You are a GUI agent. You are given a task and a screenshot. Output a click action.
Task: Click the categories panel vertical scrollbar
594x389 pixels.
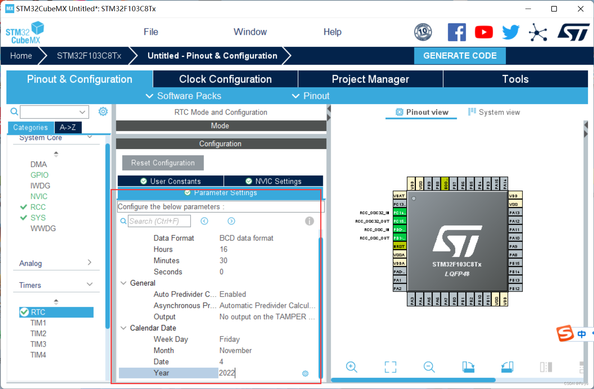click(x=108, y=236)
